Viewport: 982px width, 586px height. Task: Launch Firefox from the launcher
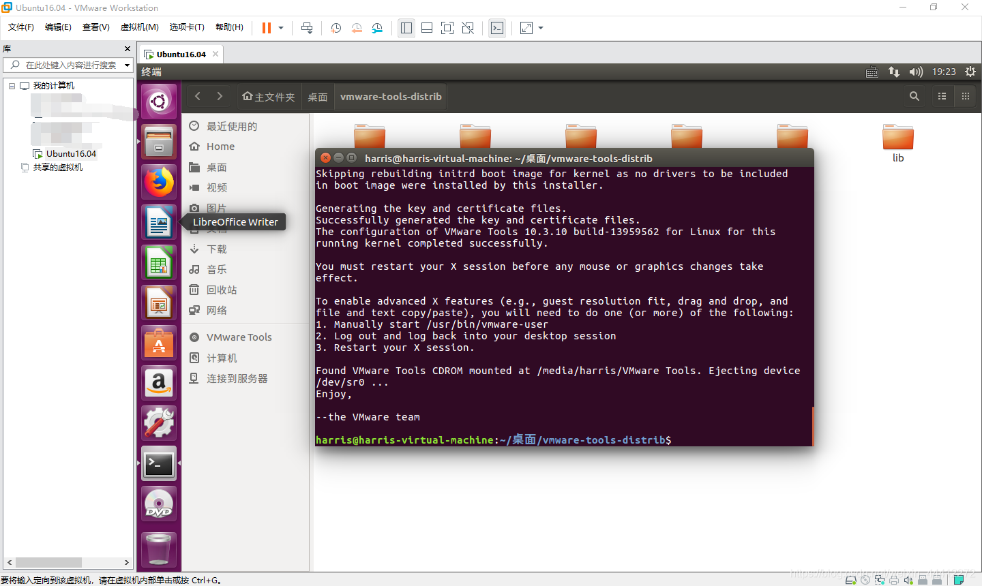159,183
